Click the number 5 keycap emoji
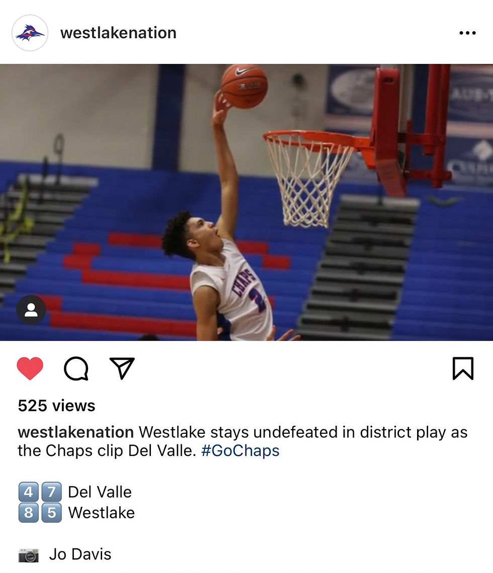 [x=52, y=513]
